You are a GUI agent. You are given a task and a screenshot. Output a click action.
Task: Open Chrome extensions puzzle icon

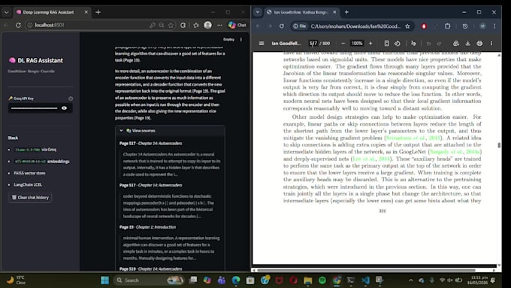click(448, 26)
